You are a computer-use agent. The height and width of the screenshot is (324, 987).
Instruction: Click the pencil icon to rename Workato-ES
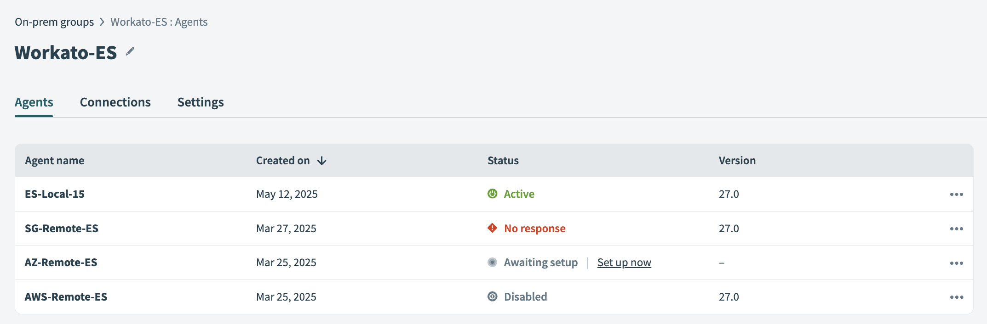tap(130, 51)
